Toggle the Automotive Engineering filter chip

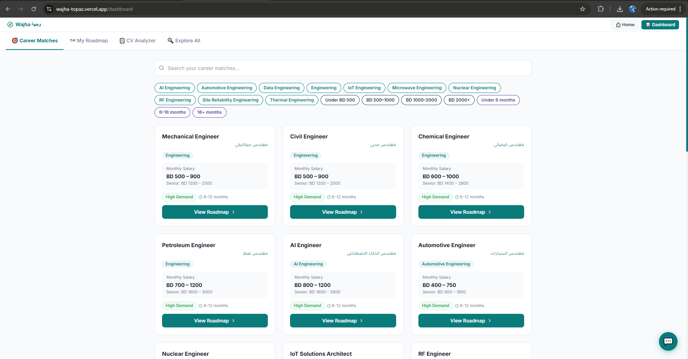[x=227, y=88]
